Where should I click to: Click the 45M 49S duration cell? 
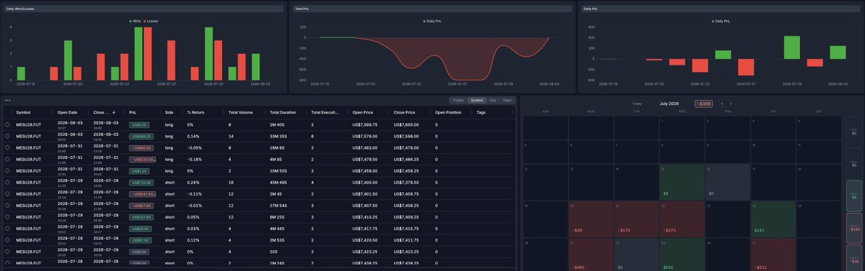point(279,182)
